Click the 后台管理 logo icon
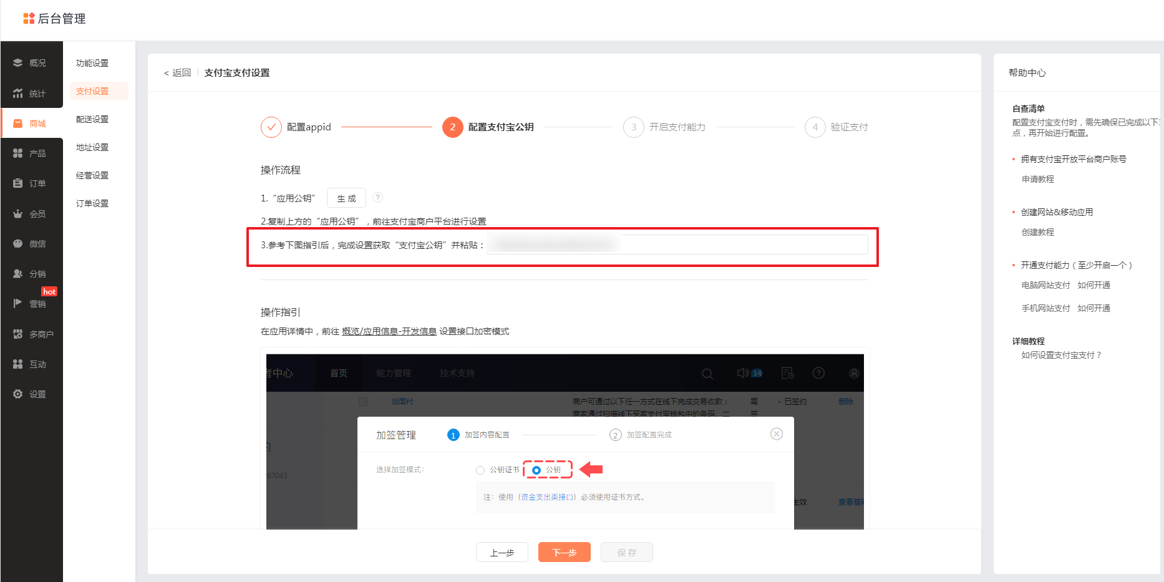Image resolution: width=1164 pixels, height=582 pixels. coord(29,19)
